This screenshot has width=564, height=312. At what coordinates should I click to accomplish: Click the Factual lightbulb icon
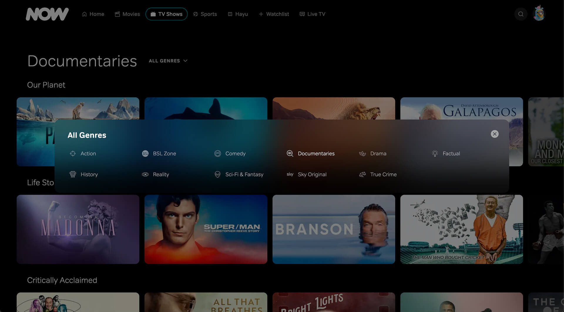(x=435, y=153)
